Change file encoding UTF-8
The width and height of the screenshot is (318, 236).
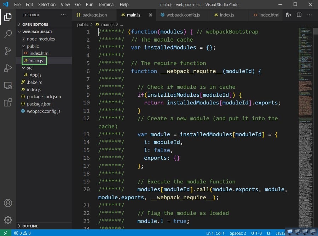tap(256, 233)
